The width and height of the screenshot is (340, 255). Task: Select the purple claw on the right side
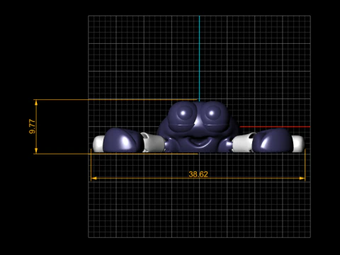(x=273, y=140)
